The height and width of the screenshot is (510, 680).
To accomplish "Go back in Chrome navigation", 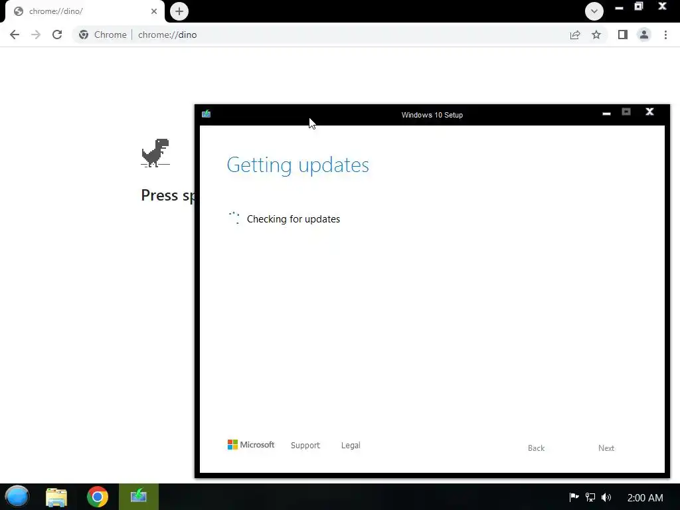I will point(15,35).
